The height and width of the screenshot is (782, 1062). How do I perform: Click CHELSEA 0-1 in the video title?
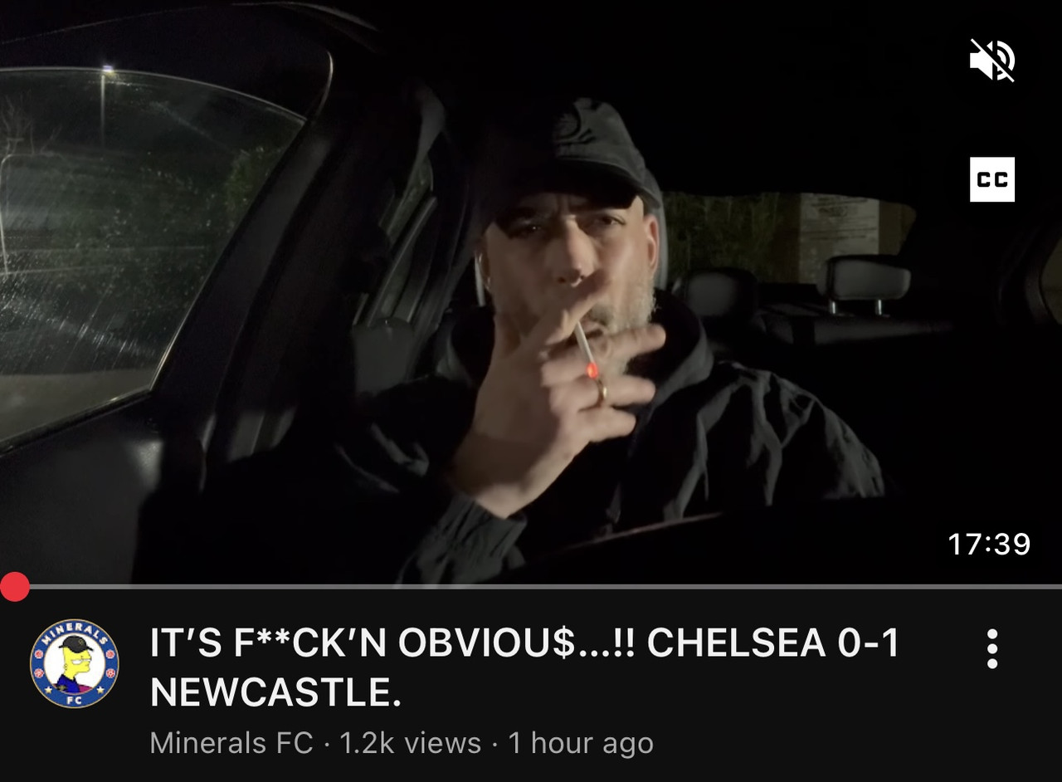[772, 643]
